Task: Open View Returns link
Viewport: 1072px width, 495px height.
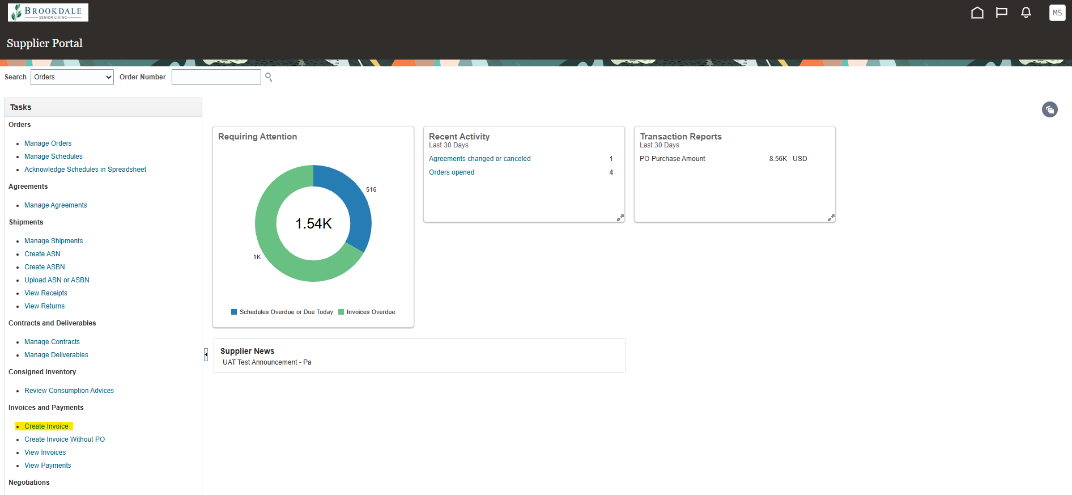Action: (45, 306)
